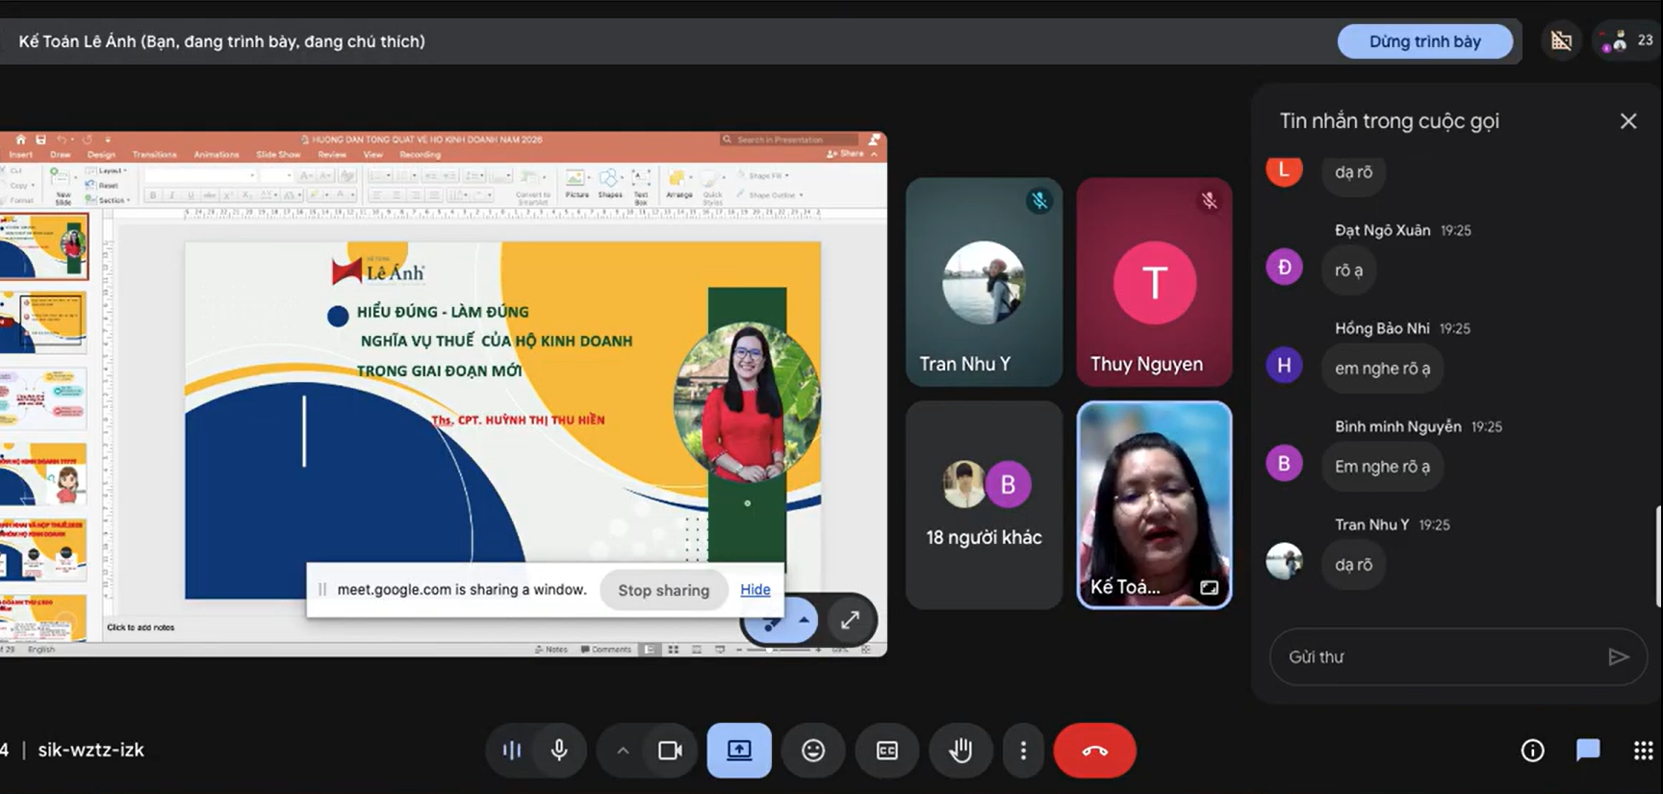
Task: Turn on closed captions
Action: [886, 750]
